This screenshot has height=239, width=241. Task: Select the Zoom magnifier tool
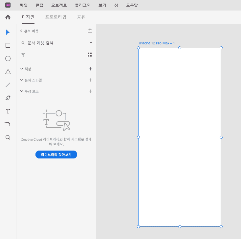tap(8, 137)
